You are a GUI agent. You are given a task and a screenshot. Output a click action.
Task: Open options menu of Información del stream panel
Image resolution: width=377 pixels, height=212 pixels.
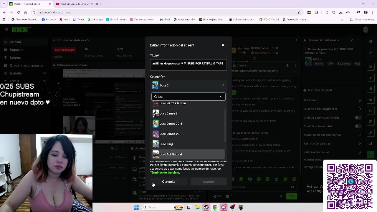pos(360,40)
